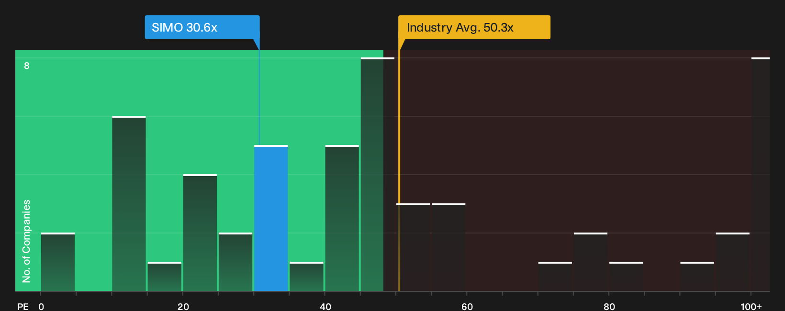Click the bar at PE 50-55

point(413,247)
